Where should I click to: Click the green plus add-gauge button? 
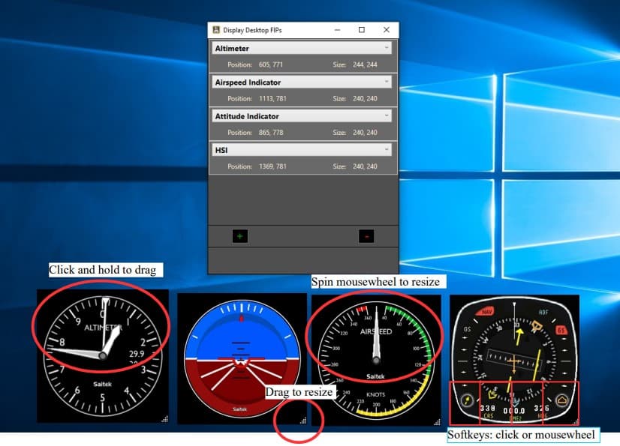(239, 236)
